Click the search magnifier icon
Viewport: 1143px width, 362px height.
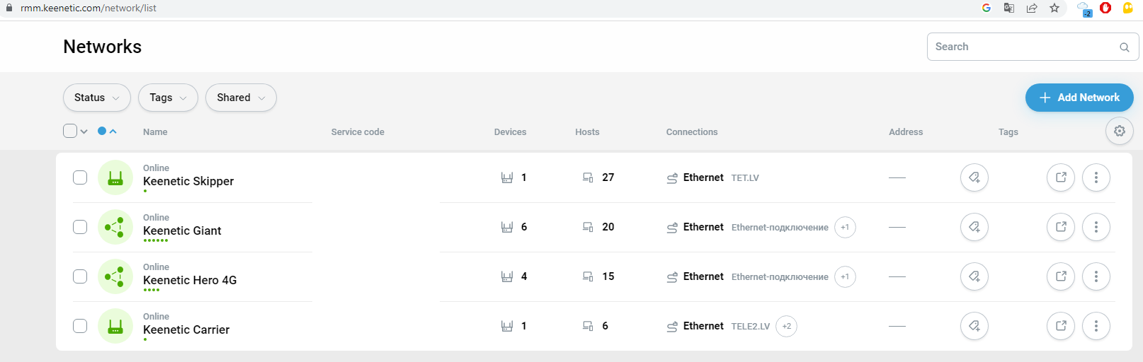(1124, 47)
